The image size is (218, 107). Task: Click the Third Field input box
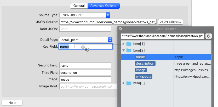[85, 72]
